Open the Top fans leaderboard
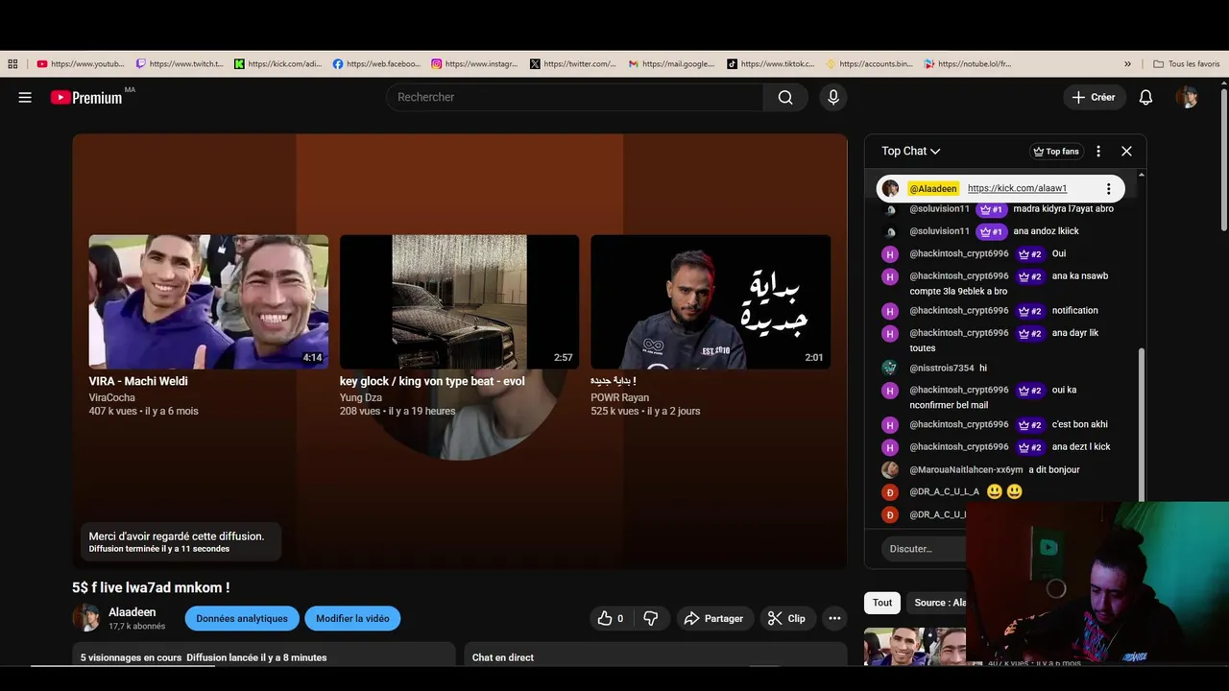Screen dimensions: 1229x691 1055,151
